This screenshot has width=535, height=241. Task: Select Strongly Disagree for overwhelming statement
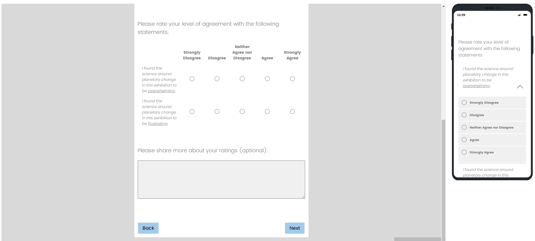coord(192,79)
